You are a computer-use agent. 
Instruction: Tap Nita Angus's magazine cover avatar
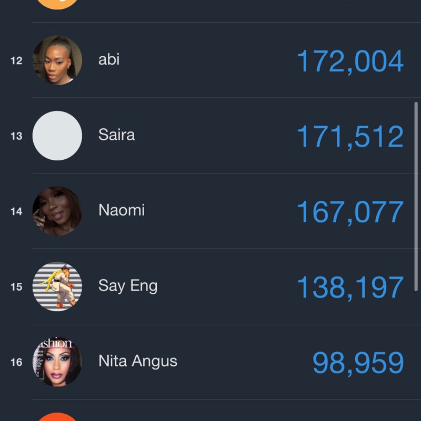coord(57,362)
